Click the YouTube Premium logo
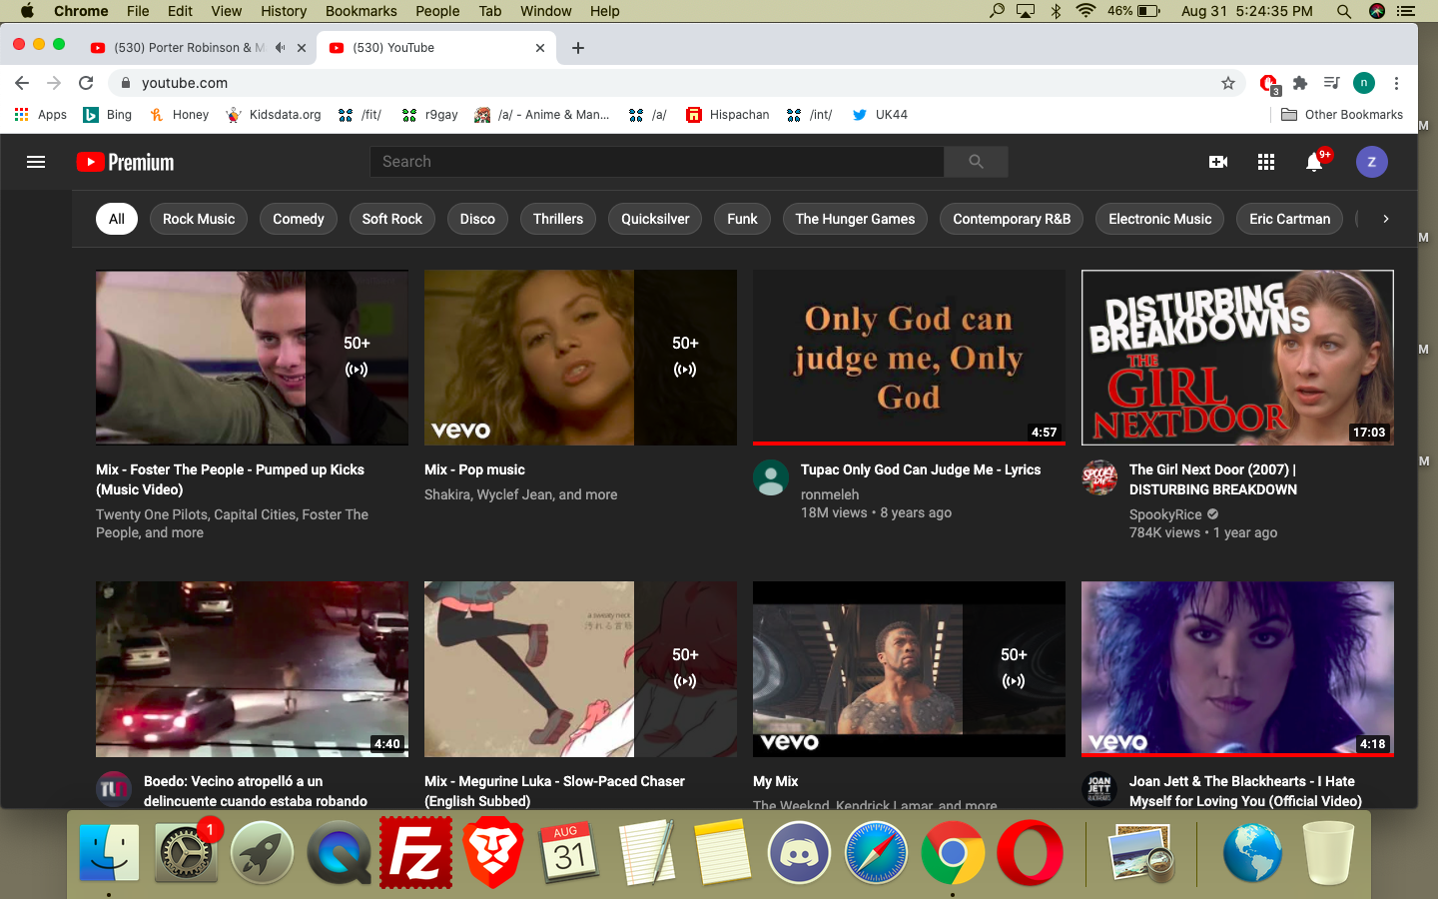 (125, 162)
